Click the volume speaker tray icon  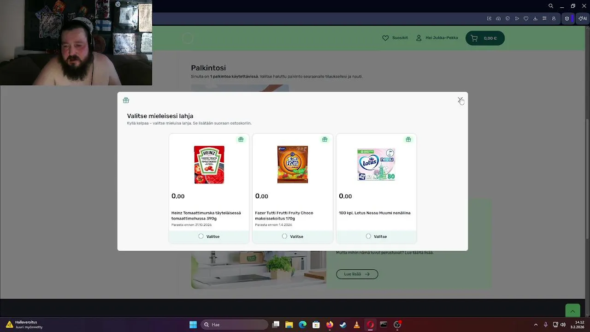pyautogui.click(x=563, y=325)
